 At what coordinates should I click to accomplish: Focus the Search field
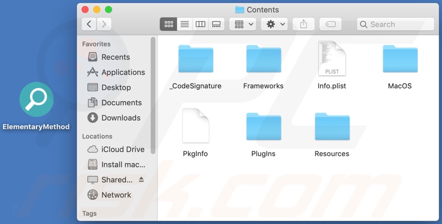[395, 24]
